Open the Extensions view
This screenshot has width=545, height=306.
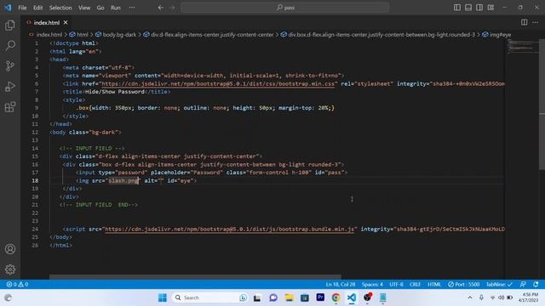click(10, 107)
